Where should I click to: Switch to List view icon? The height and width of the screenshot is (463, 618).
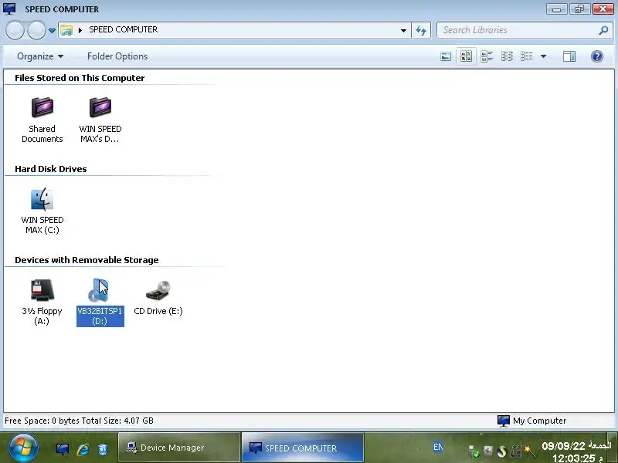pos(527,56)
